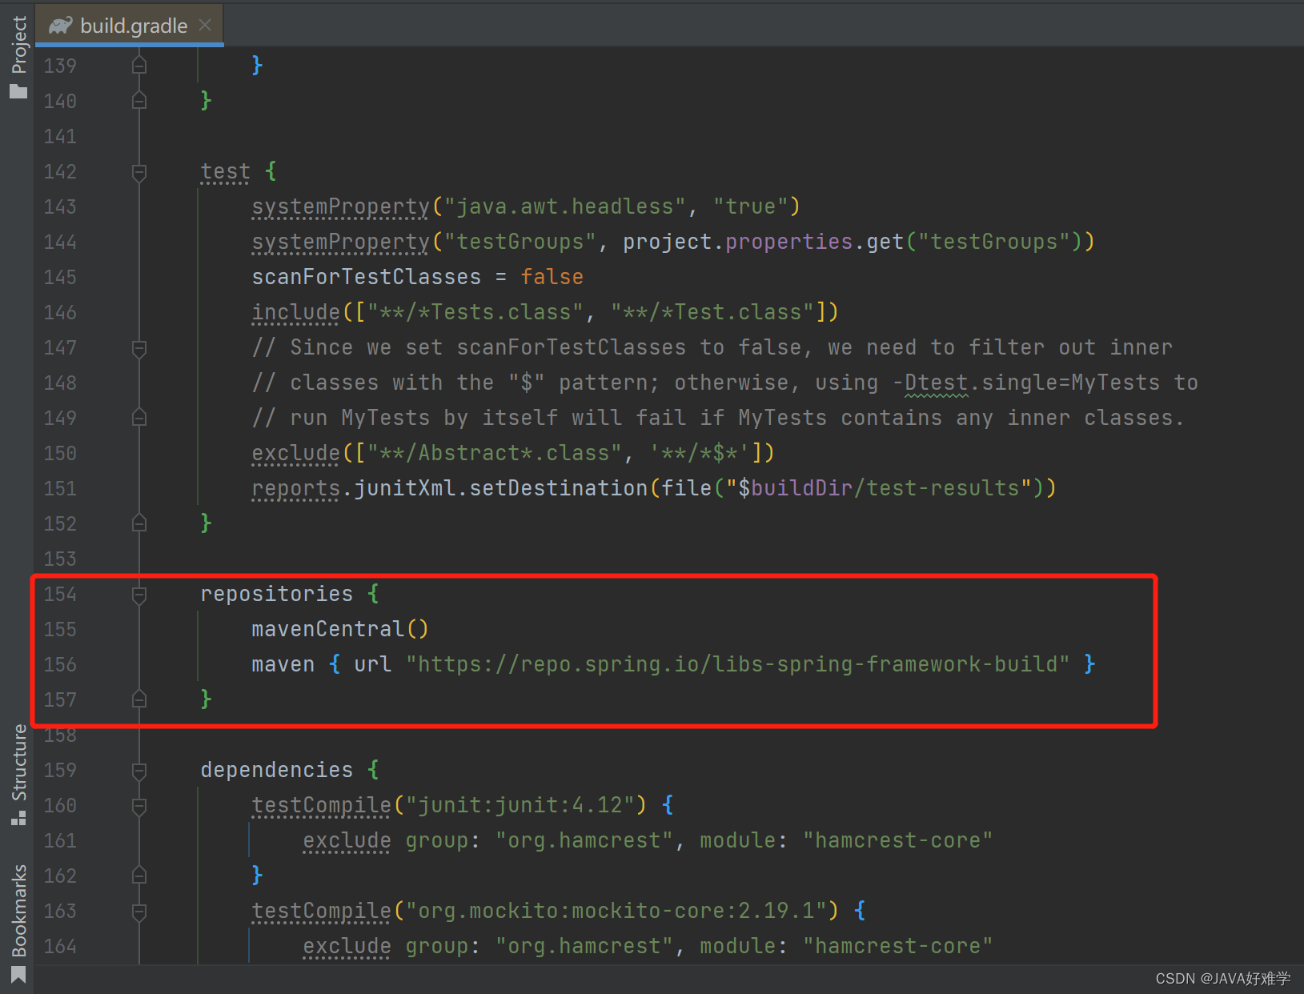This screenshot has width=1304, height=994.
Task: Click the "org.mockito:mockito-core:2.19.1" string
Action: 616,911
